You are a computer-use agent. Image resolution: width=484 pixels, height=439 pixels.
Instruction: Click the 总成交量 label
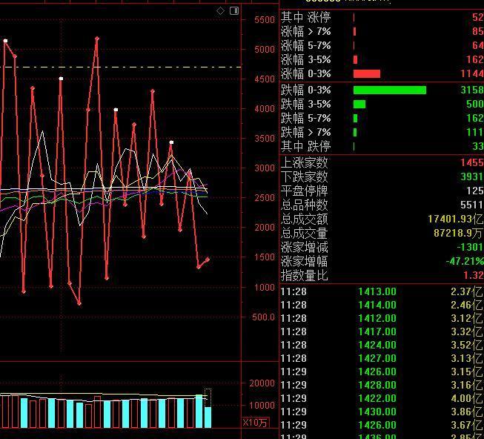(305, 233)
